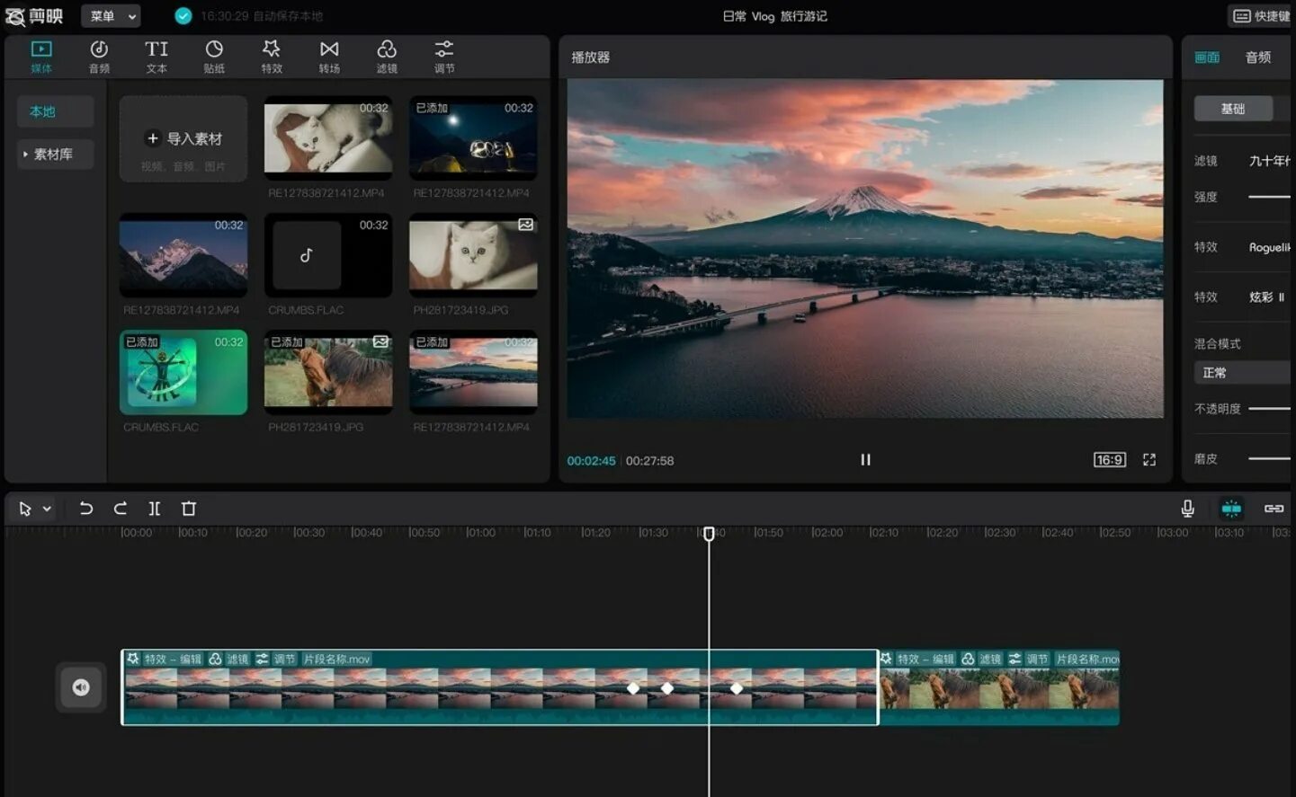Image resolution: width=1296 pixels, height=797 pixels.
Task: Switch to the 音频 properties tab
Action: tap(1258, 58)
